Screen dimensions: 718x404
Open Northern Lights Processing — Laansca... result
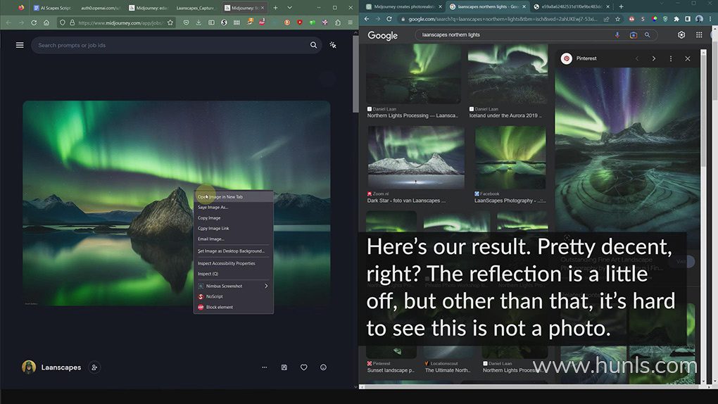pos(412,115)
